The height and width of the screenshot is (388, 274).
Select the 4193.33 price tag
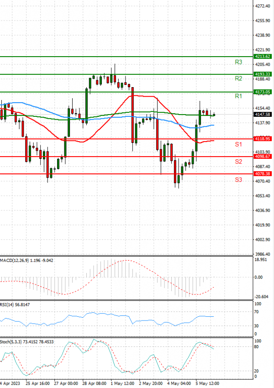263,74
